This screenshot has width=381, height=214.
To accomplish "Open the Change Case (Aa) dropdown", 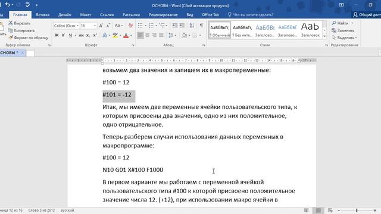I will tap(118, 26).
